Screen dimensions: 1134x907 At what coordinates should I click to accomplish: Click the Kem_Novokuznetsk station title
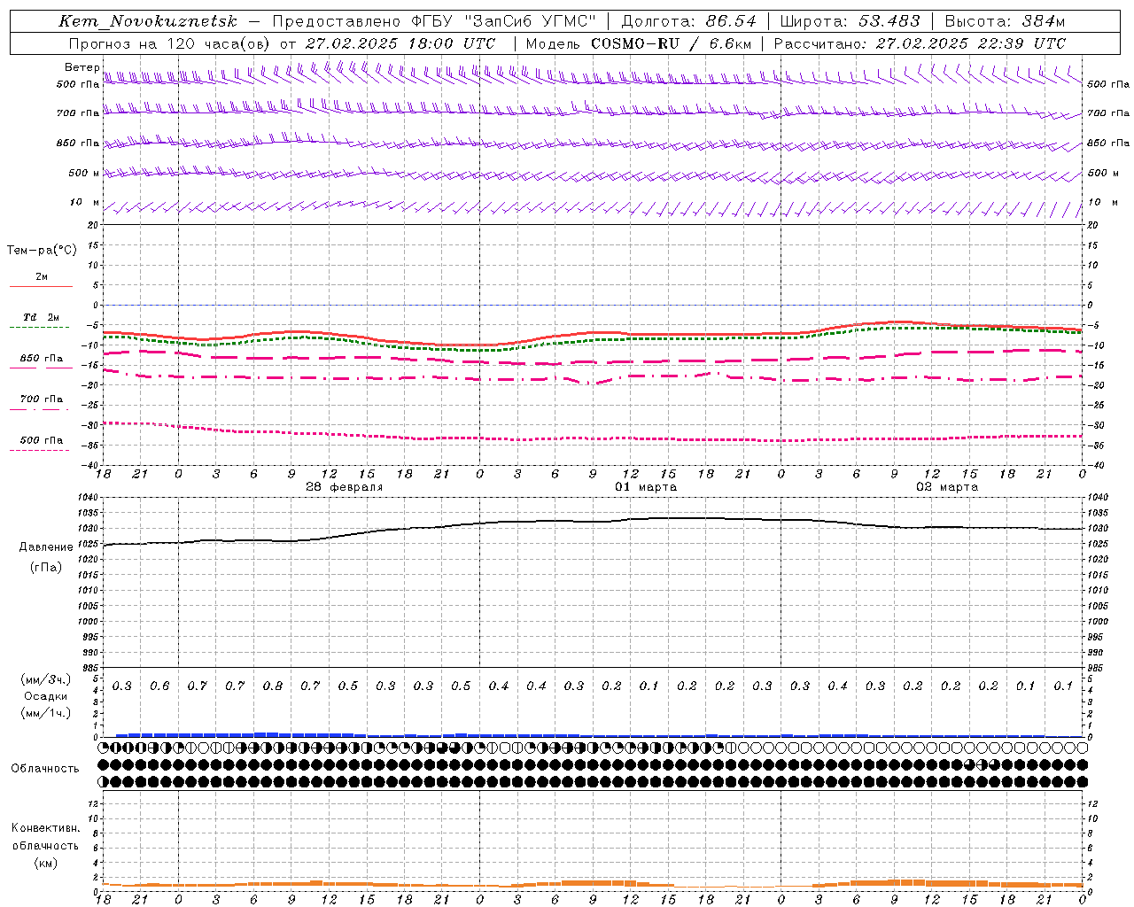click(148, 21)
